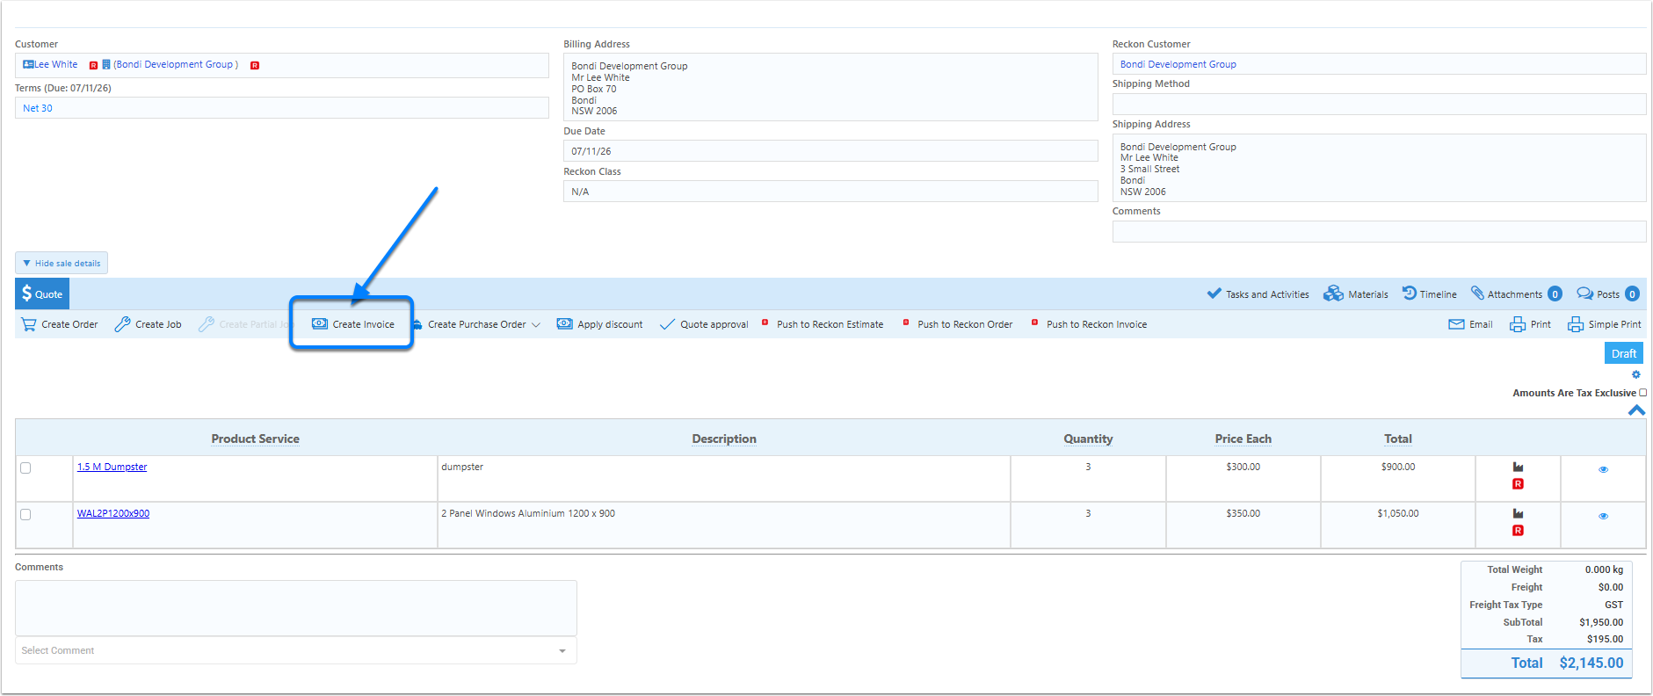
Task: Open the Bondi Development Group customer link
Action: (x=176, y=64)
